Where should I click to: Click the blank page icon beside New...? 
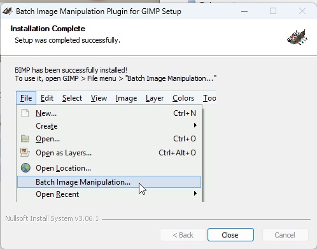point(25,113)
